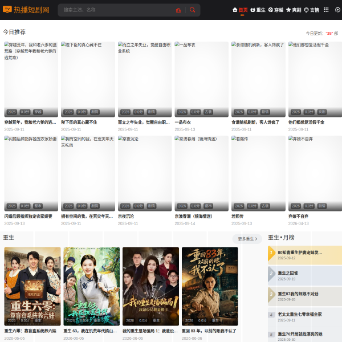Open 我的重生是场骗局 poster
The width and height of the screenshot is (342, 342).
point(150,286)
